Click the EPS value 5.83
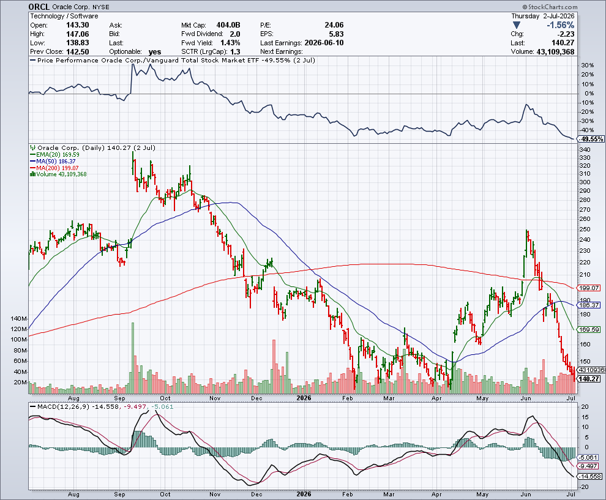Viewport: 606px width, 500px height. [x=336, y=34]
